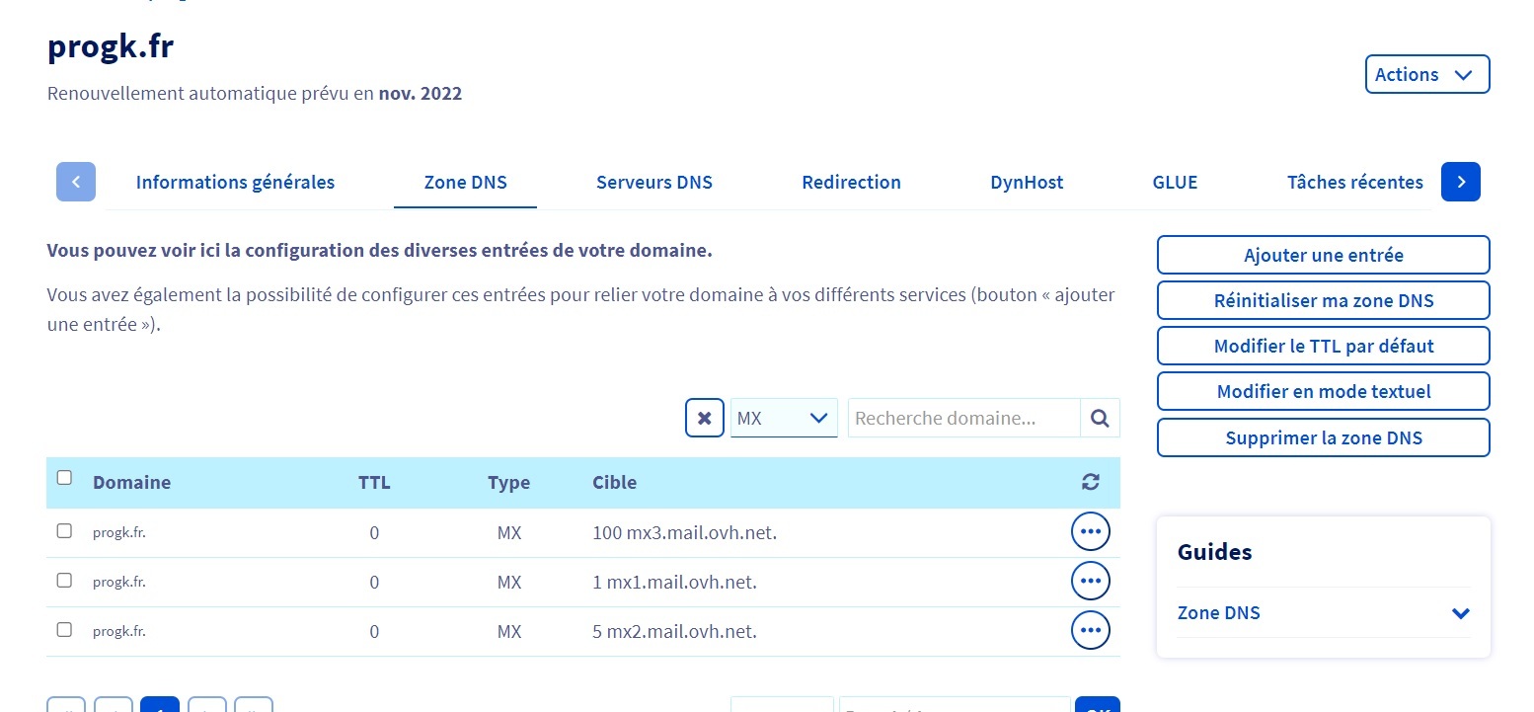This screenshot has height=712, width=1534.
Task: Open actions menu for mx3.mail.ovh.net row
Action: [x=1090, y=531]
